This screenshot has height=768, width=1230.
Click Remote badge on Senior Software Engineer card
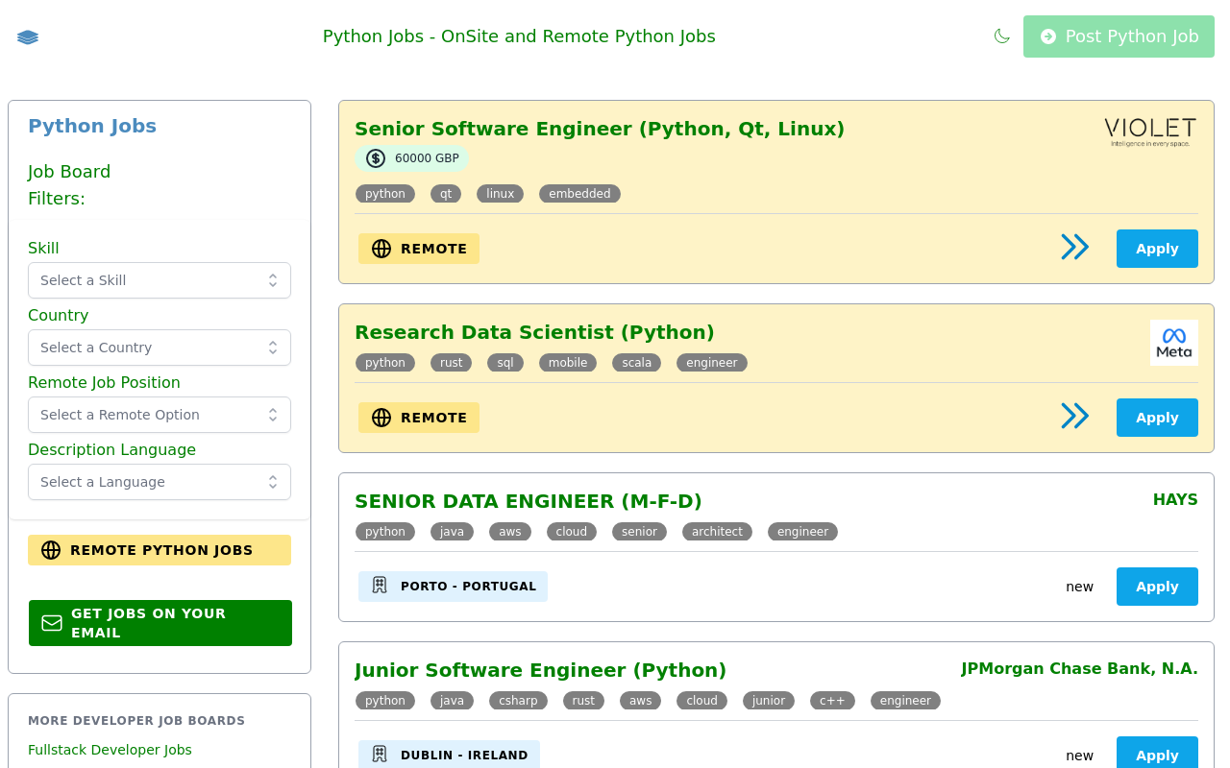(419, 249)
